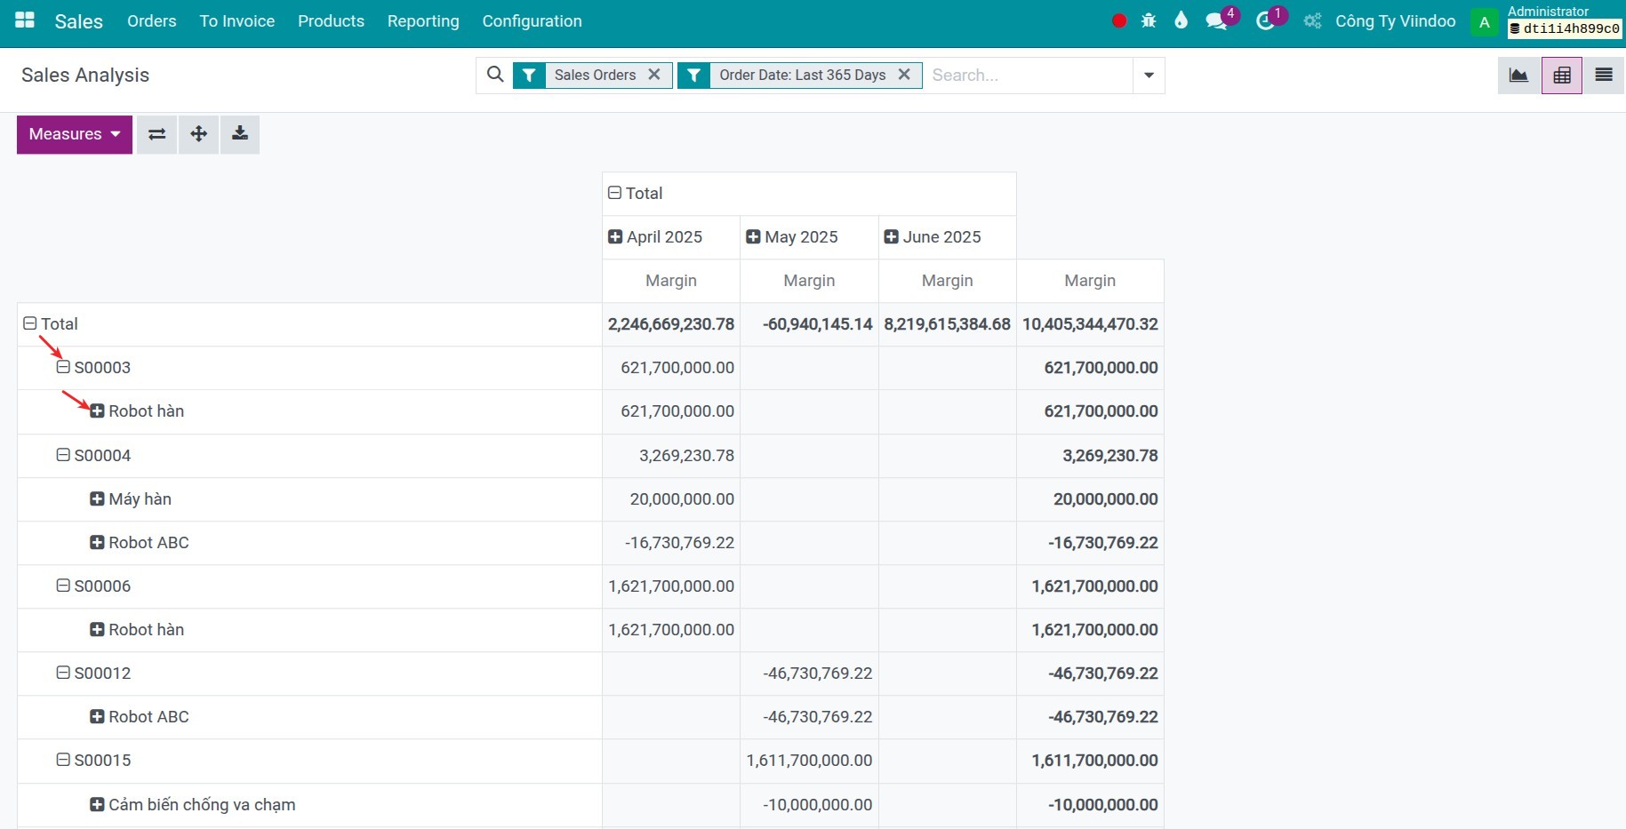Click Máy hàn April cell 20,000,000.00
This screenshot has width=1626, height=829.
(671, 499)
